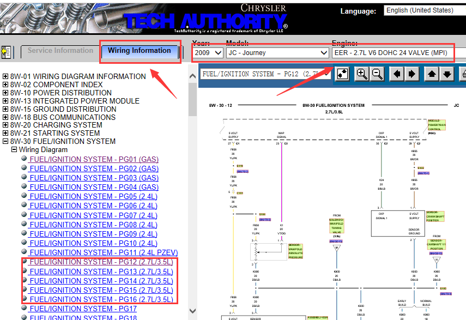The width and height of the screenshot is (466, 320).
Task: Open FUEL/IGNITION SYSTEM - PG09 (2.4L)
Action: pyautogui.click(x=93, y=234)
